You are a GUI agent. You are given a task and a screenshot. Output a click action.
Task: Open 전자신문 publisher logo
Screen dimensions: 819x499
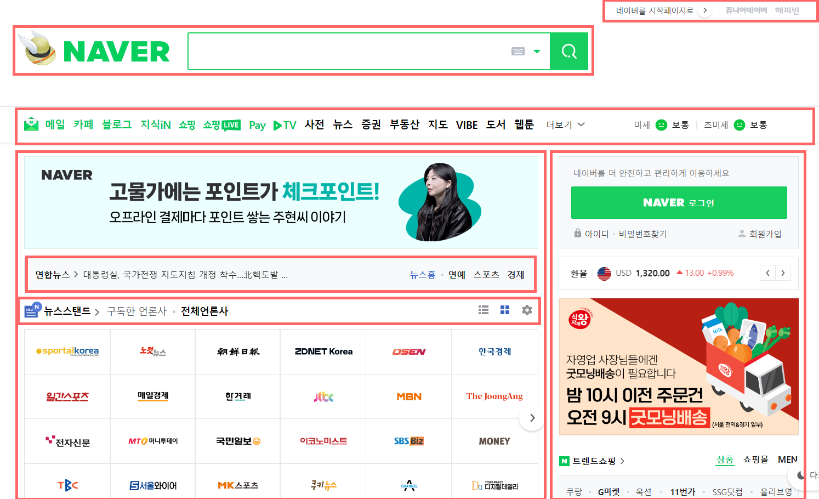coord(67,441)
